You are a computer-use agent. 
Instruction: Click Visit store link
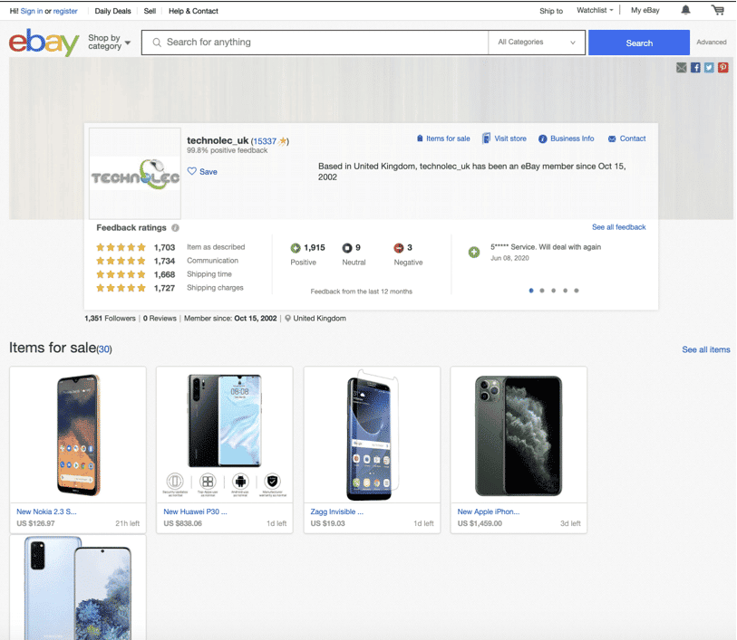coord(504,139)
